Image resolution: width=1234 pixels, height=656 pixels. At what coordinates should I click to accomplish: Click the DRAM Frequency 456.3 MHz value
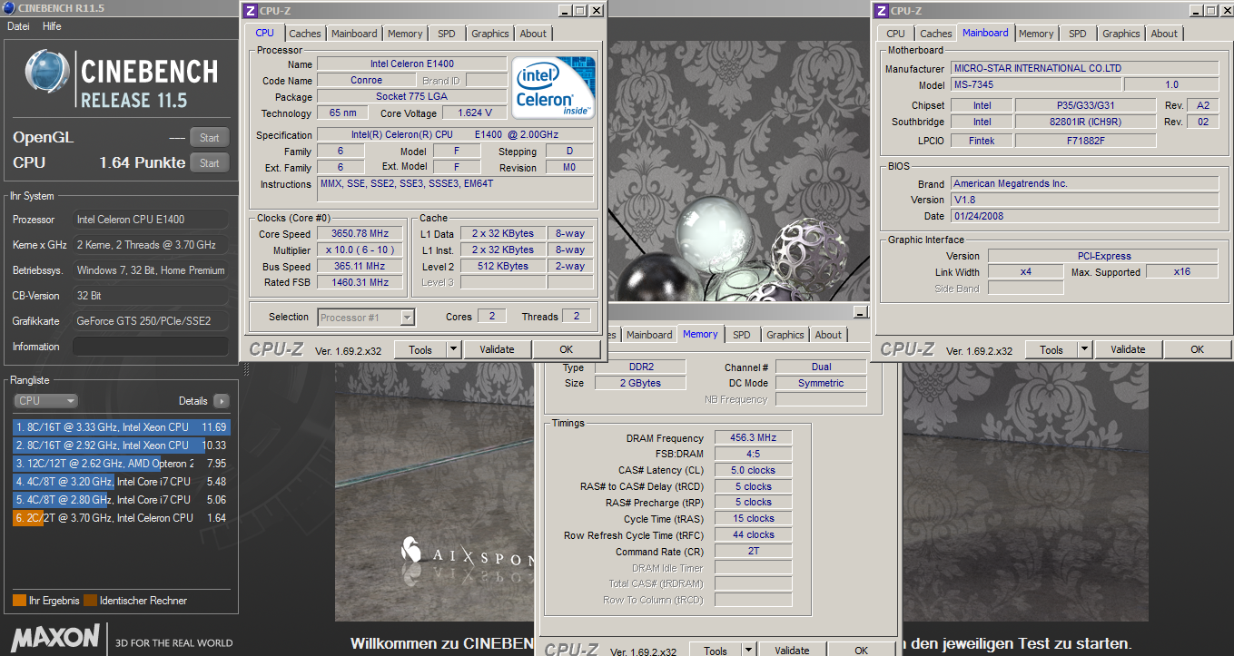tap(753, 437)
